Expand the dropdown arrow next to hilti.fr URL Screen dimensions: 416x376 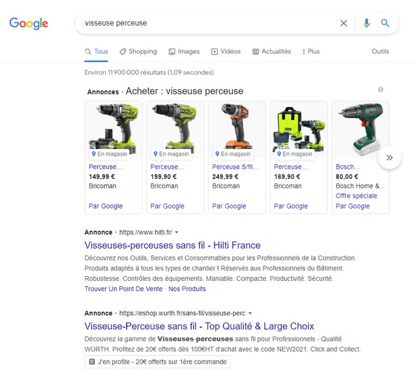[x=177, y=232]
